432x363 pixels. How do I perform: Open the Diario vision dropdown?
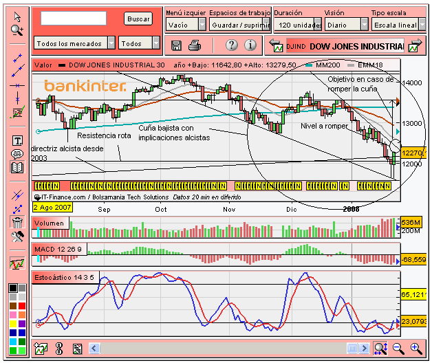click(346, 25)
